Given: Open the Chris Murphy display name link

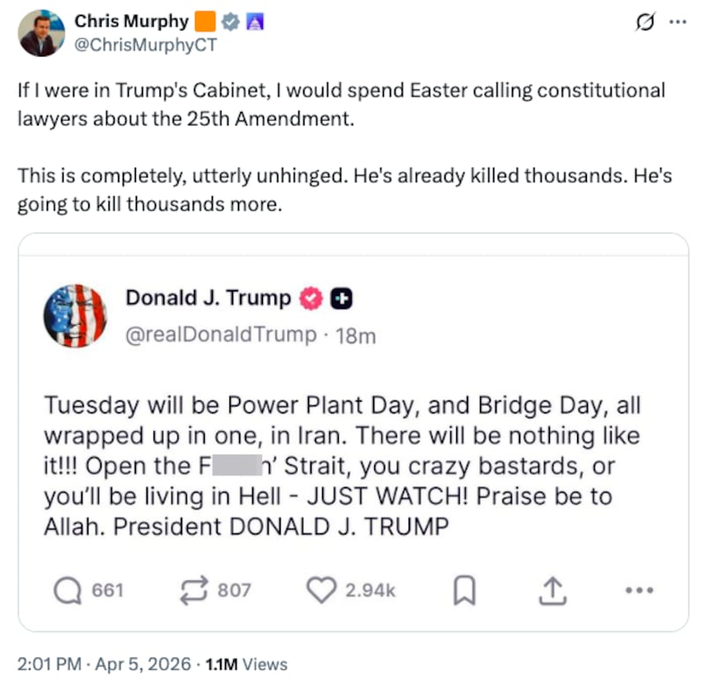Looking at the screenshot, I should (131, 20).
